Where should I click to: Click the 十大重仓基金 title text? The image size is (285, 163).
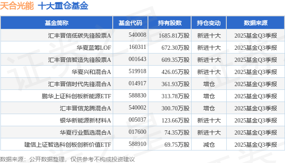click(63, 5)
